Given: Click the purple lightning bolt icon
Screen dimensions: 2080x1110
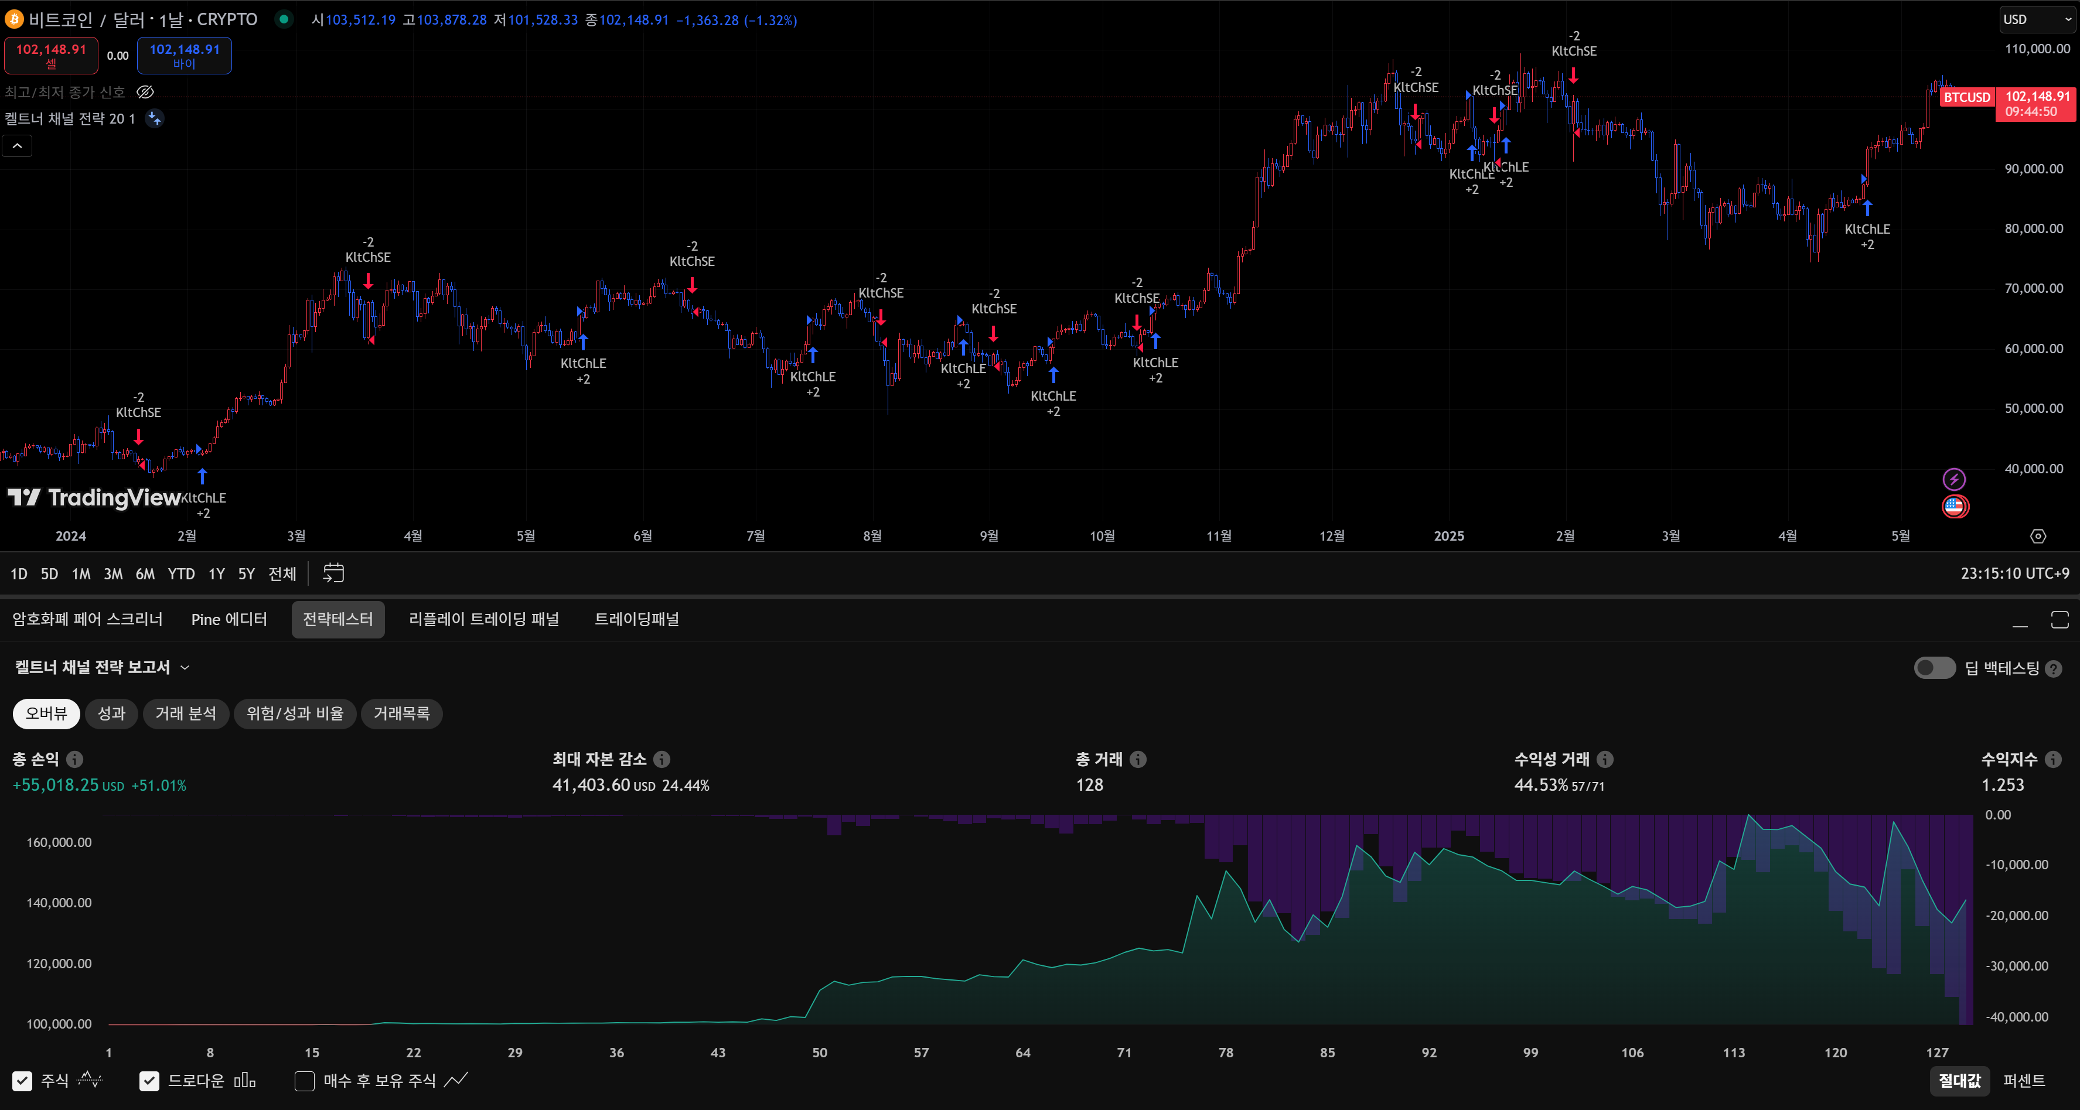Looking at the screenshot, I should [1953, 480].
